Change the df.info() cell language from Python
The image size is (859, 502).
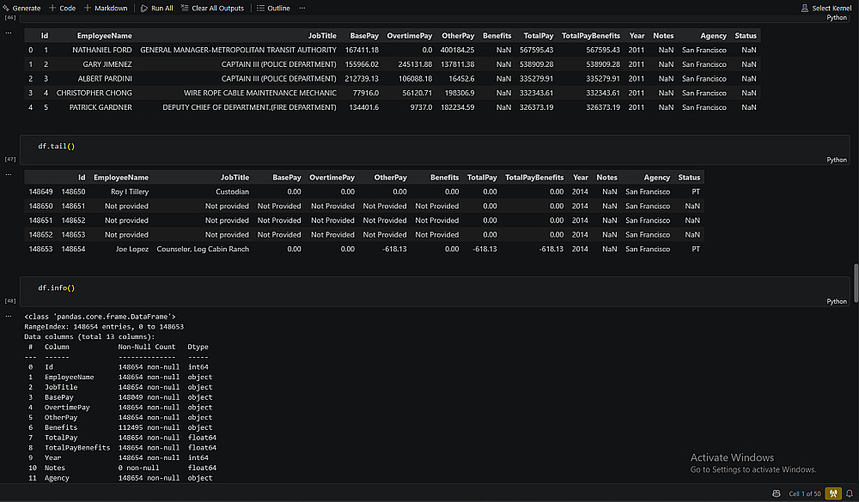pos(836,302)
